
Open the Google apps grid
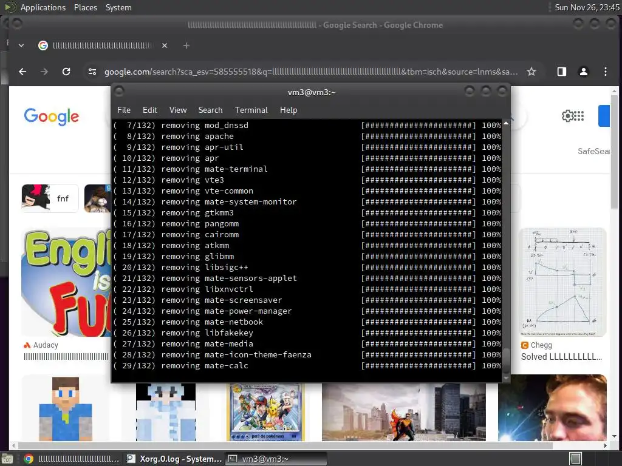click(579, 116)
